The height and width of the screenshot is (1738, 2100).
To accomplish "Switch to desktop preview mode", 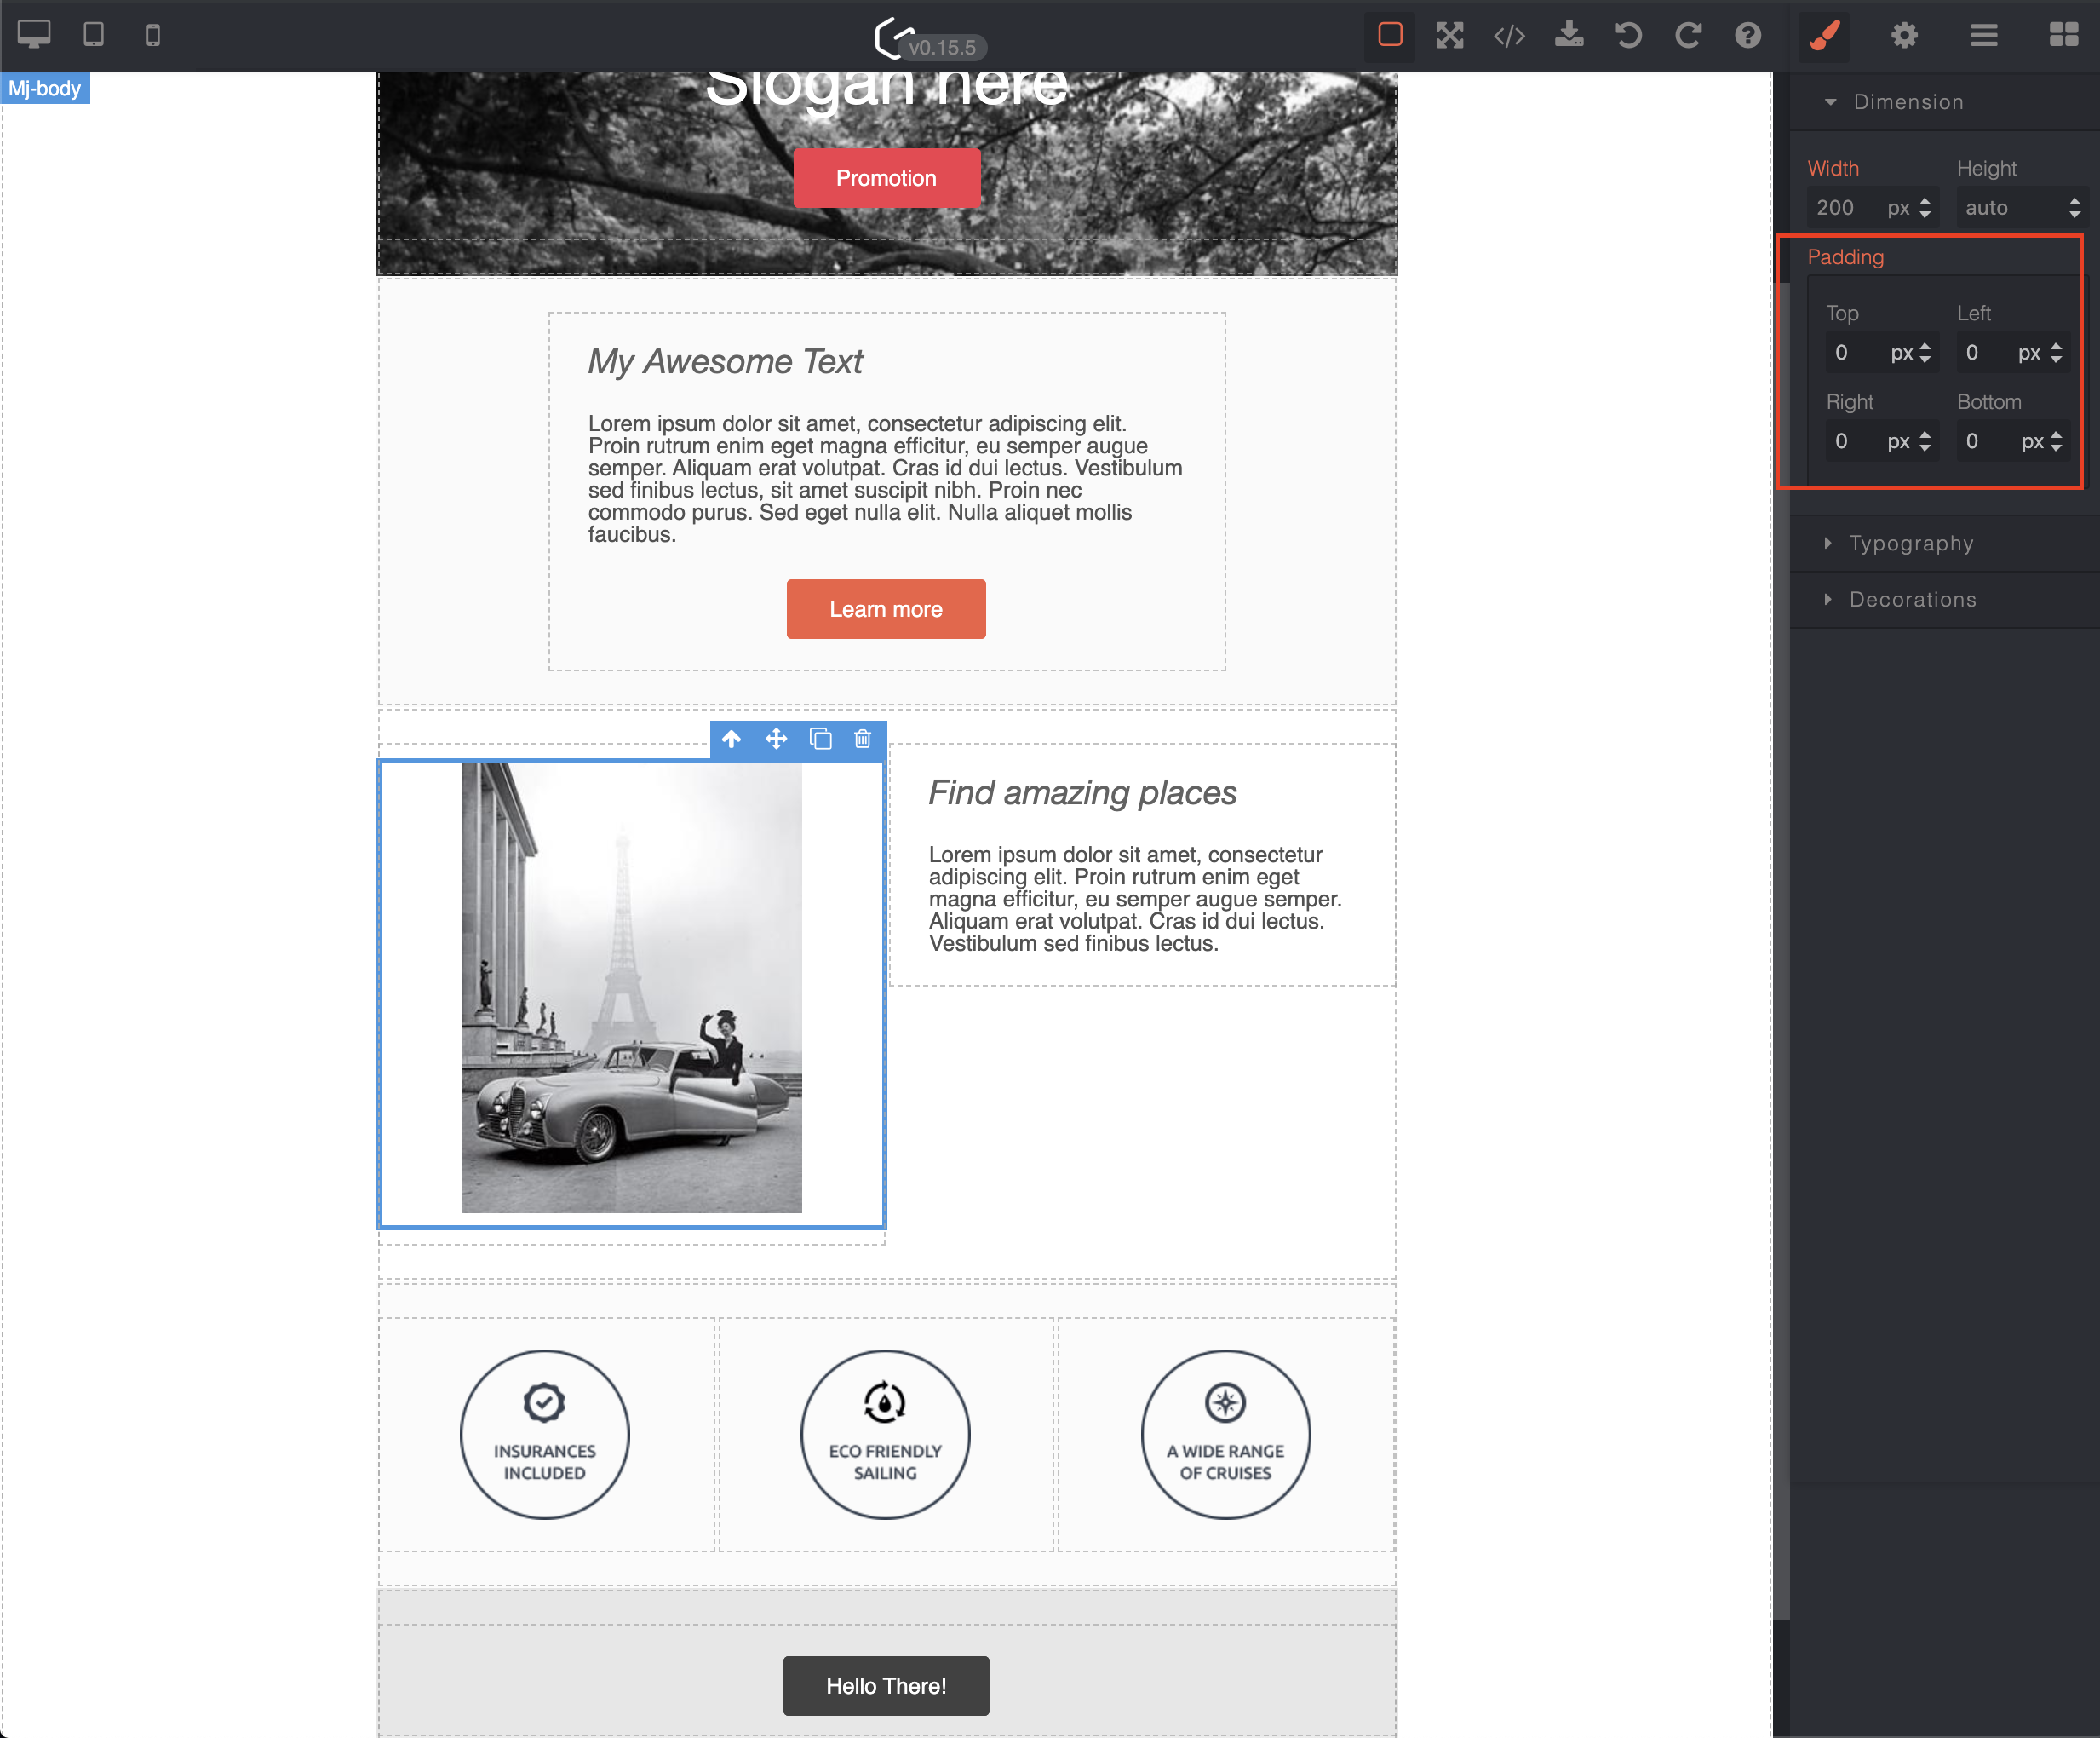I will (x=36, y=35).
